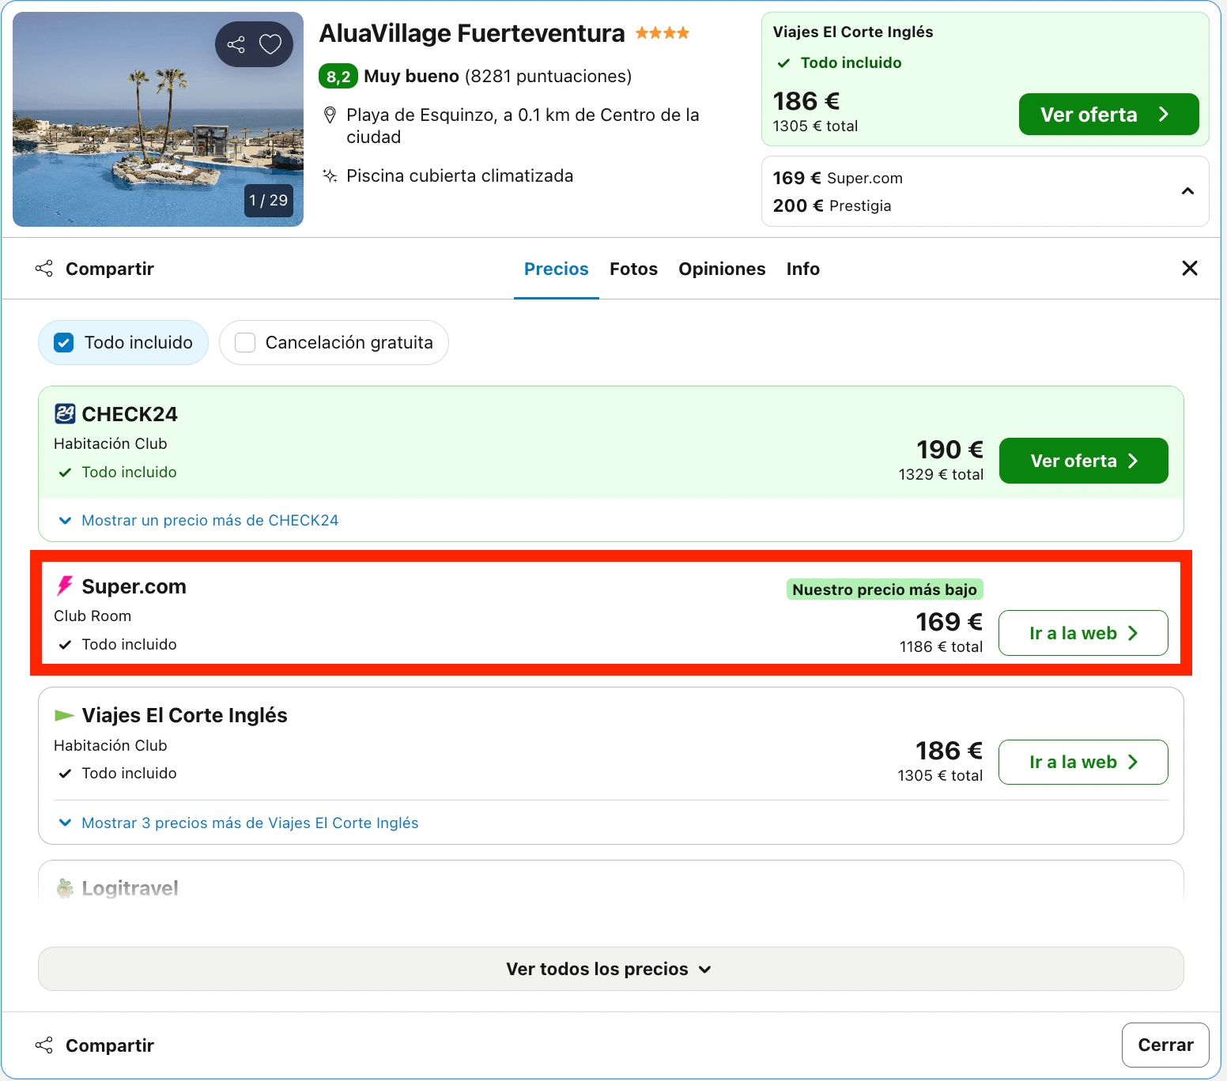This screenshot has height=1081, width=1227.
Task: Open the Opiniones tab
Action: coord(722,269)
